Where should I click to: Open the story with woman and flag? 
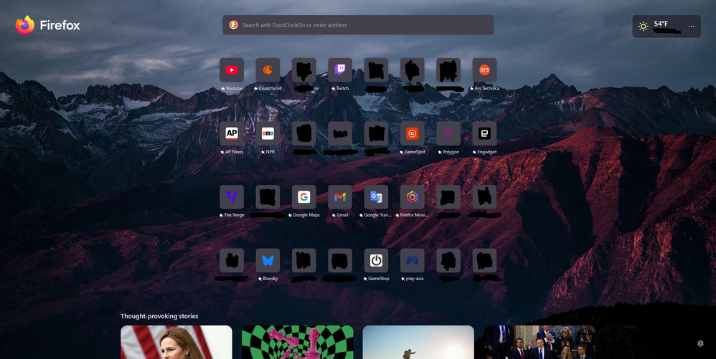(176, 342)
